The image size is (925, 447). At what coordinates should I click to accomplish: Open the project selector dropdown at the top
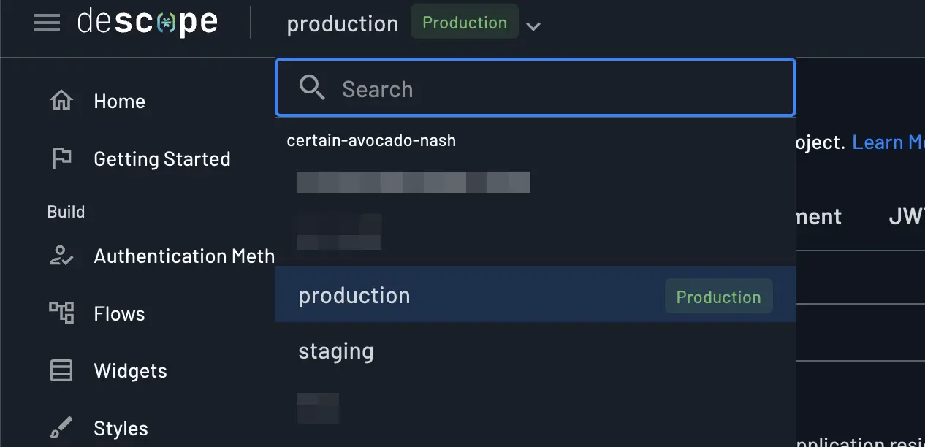click(343, 23)
